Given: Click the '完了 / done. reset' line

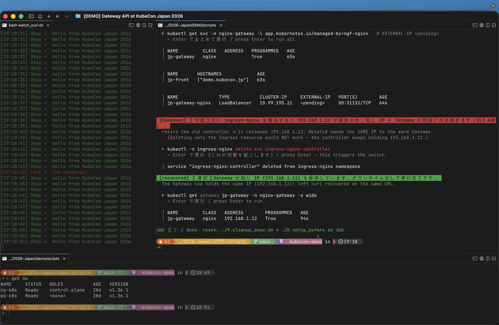Looking at the screenshot, I should [250, 230].
